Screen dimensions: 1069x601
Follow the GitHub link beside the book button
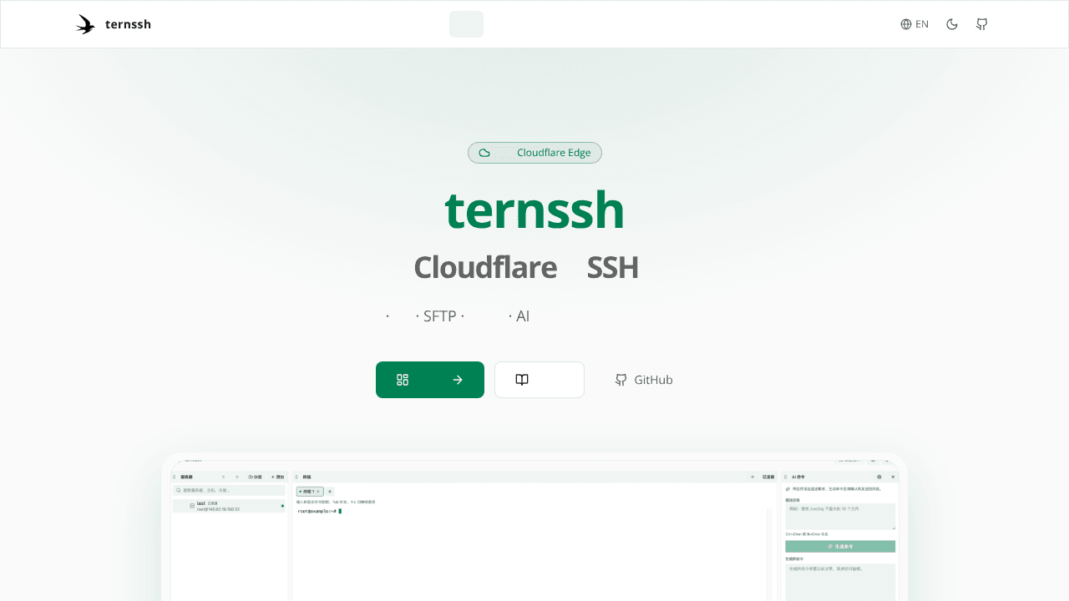click(x=643, y=380)
